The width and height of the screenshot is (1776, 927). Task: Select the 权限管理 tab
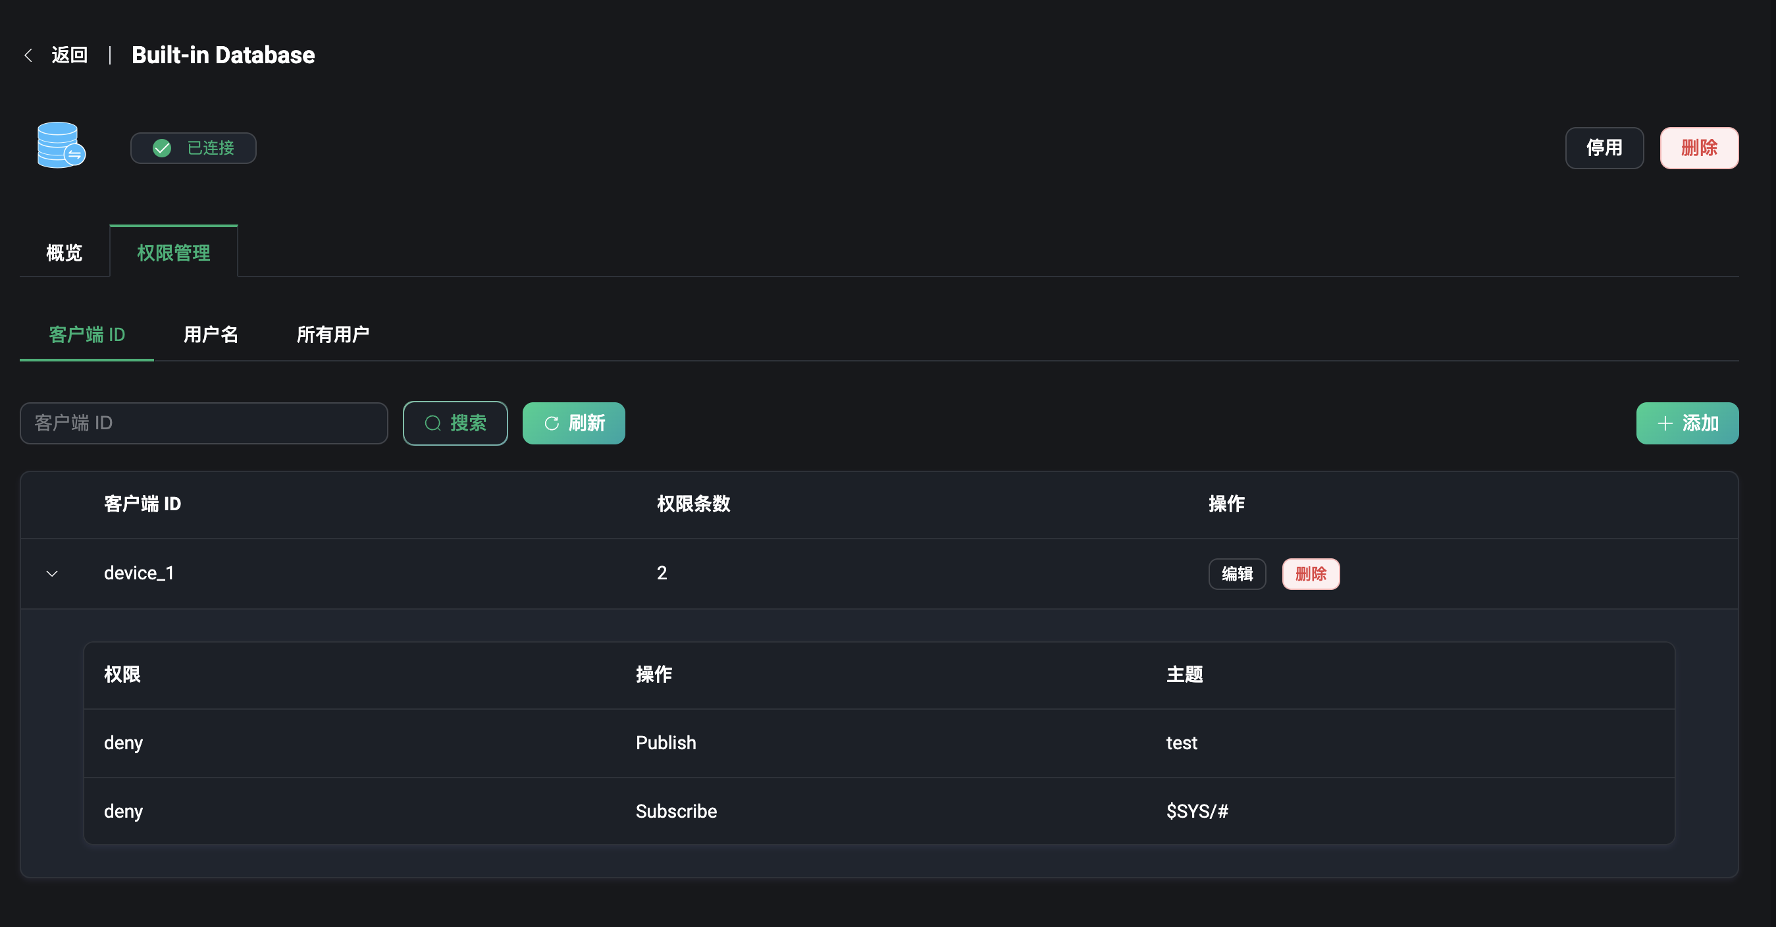click(x=173, y=252)
